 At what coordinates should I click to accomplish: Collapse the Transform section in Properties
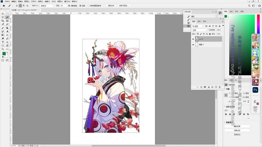[225, 89]
